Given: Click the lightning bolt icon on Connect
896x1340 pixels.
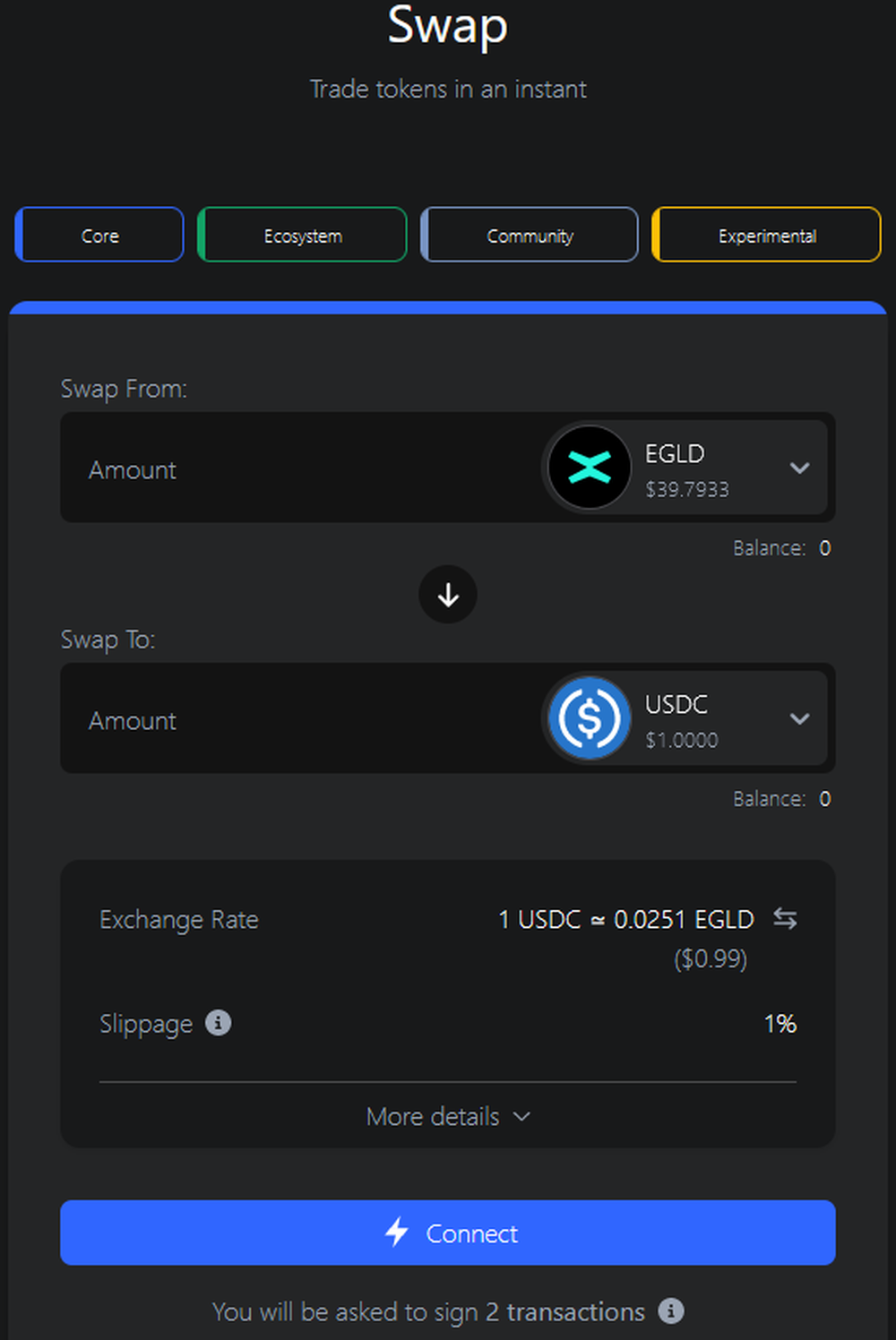Looking at the screenshot, I should [x=397, y=1233].
